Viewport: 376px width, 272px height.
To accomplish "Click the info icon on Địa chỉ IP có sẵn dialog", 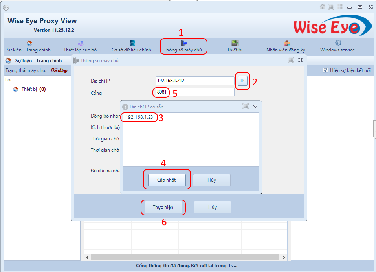I will (x=126, y=106).
